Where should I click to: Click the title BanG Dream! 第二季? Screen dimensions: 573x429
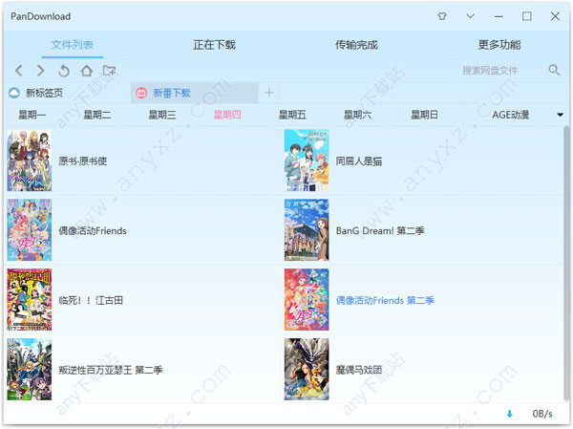(x=380, y=231)
